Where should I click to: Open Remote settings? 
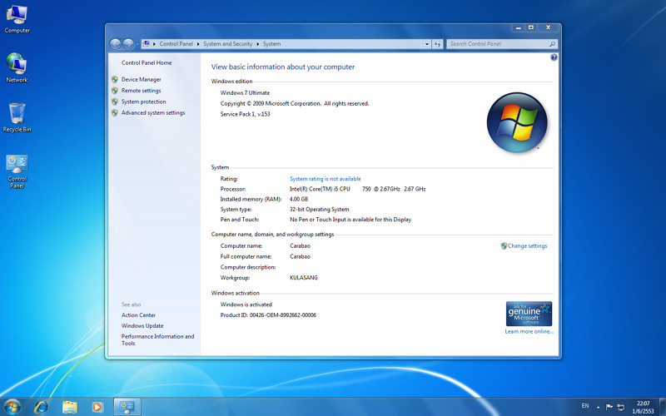[x=141, y=91]
